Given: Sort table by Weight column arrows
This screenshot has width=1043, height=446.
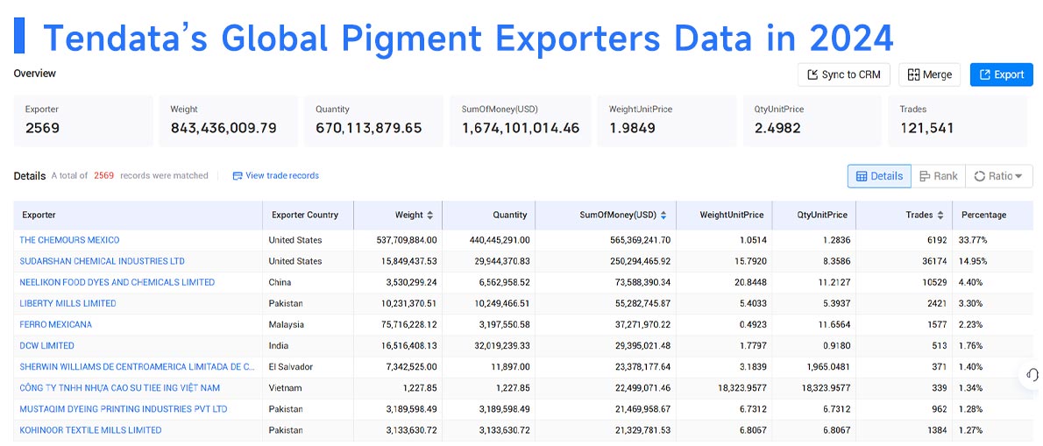Looking at the screenshot, I should (x=429, y=216).
